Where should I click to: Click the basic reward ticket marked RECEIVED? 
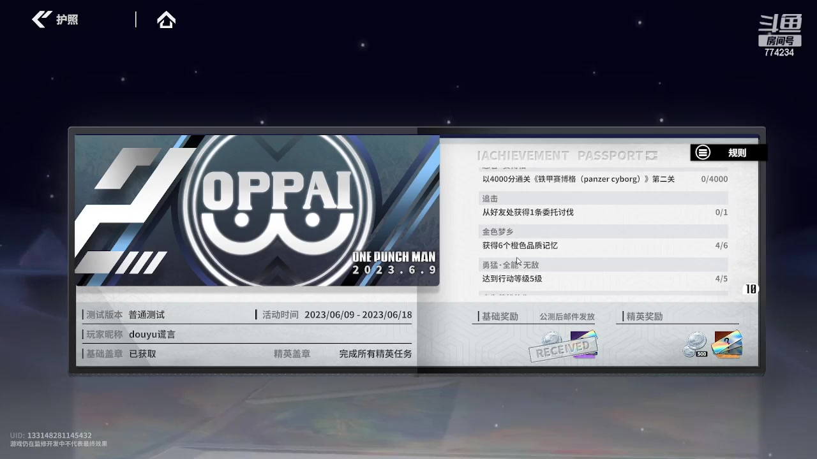point(583,345)
